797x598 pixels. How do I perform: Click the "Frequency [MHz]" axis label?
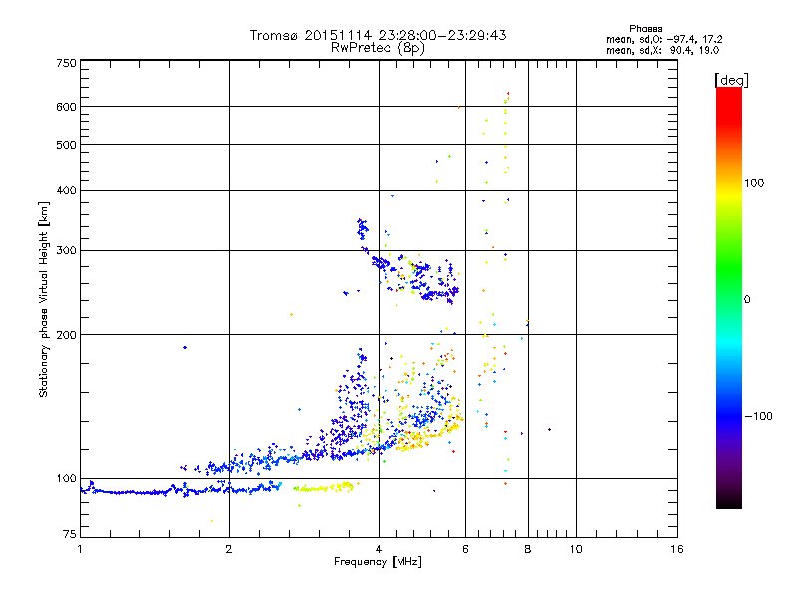coord(378,562)
